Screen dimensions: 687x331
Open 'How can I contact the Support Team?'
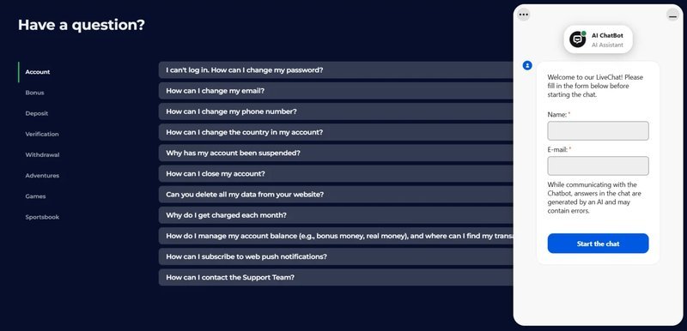pyautogui.click(x=336, y=277)
